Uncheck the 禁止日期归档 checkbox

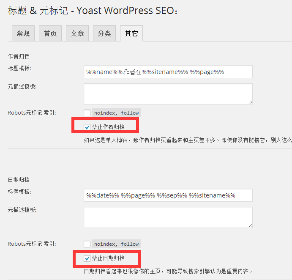87,258
